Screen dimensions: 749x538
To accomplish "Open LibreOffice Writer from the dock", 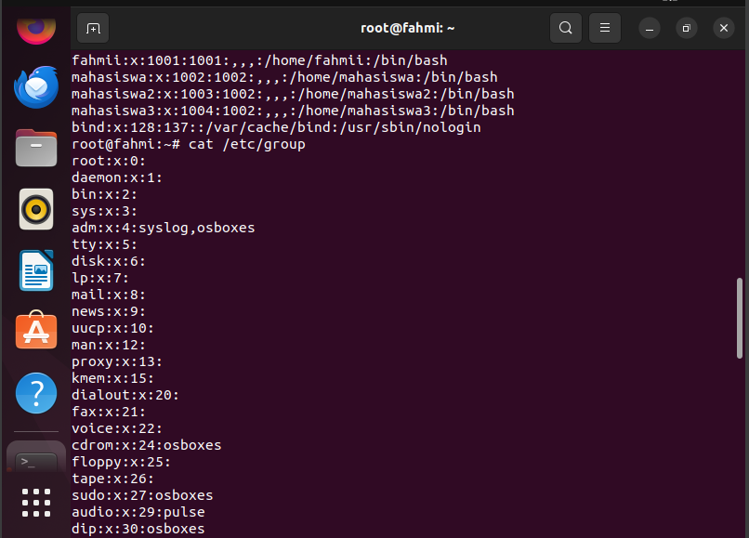I will click(x=36, y=270).
